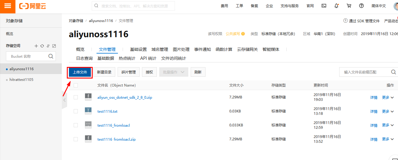
Task: Click the top search documentation field
Action: (133, 6)
